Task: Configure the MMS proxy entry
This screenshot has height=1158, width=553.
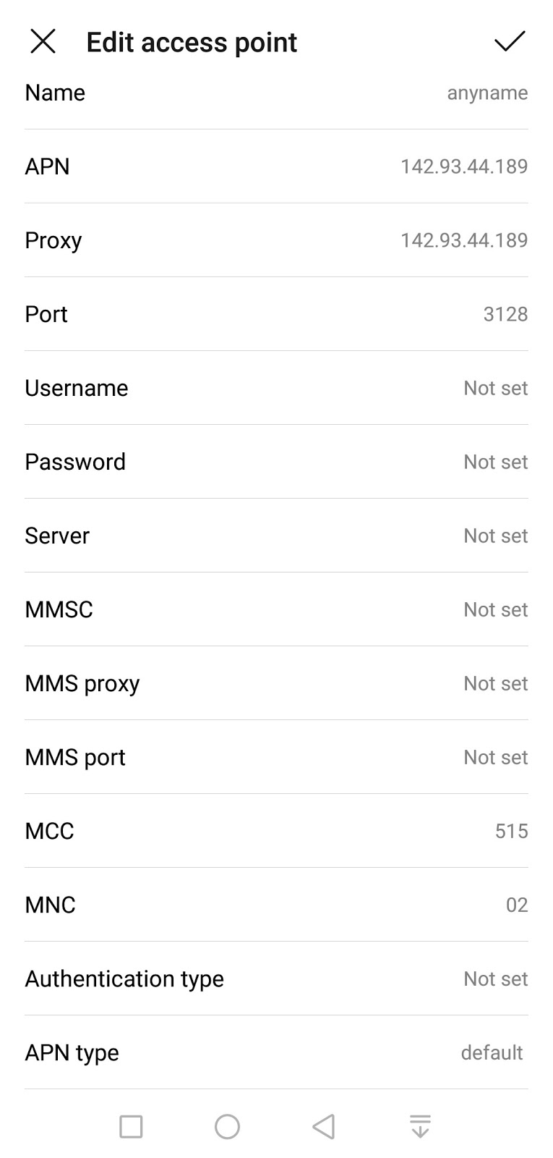Action: [276, 683]
